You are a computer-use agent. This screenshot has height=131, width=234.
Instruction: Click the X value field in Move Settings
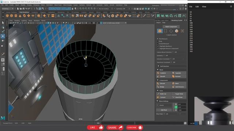pos(182,104)
